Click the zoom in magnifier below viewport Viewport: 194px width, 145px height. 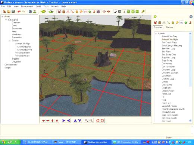pos(87,120)
